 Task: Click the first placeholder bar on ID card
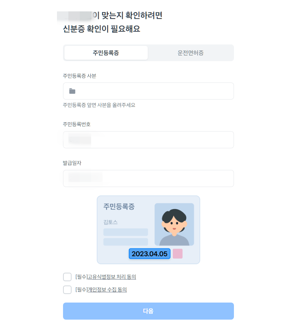pos(126,232)
